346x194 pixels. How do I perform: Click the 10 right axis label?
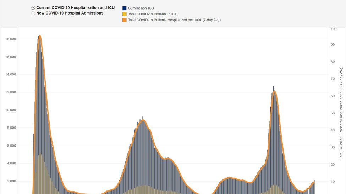pyautogui.click(x=333, y=182)
